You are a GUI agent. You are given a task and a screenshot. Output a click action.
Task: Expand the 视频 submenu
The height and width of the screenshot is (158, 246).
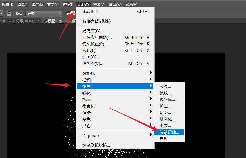pos(115,100)
